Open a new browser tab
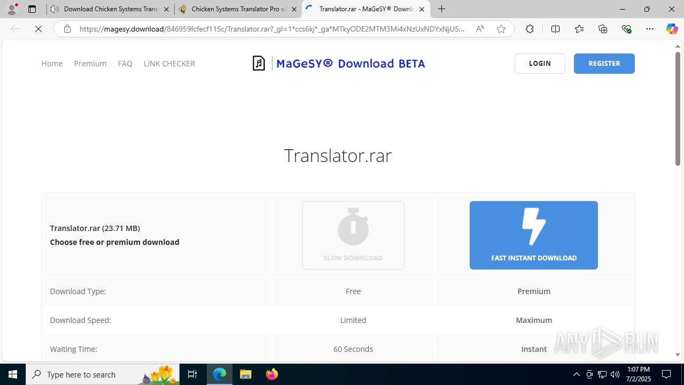 click(x=441, y=9)
